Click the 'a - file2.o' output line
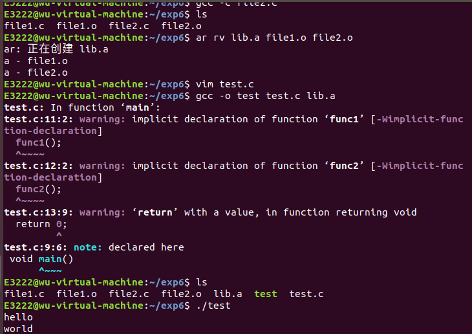The height and width of the screenshot is (334, 472). coord(36,72)
